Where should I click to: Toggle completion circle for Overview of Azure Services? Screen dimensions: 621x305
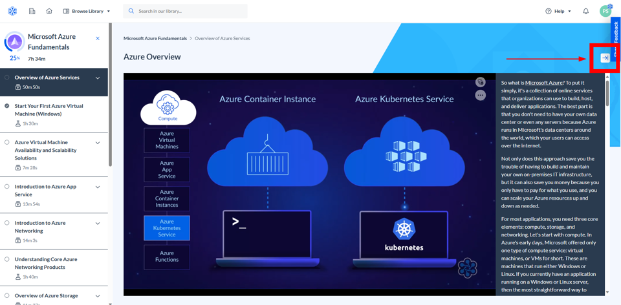tap(6, 78)
